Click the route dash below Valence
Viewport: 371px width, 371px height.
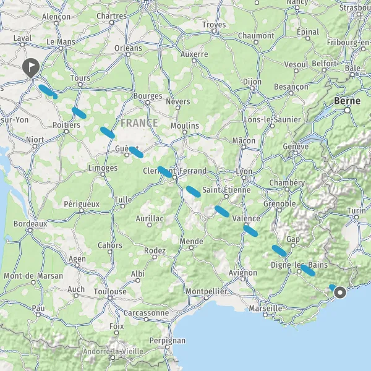pos(250,231)
